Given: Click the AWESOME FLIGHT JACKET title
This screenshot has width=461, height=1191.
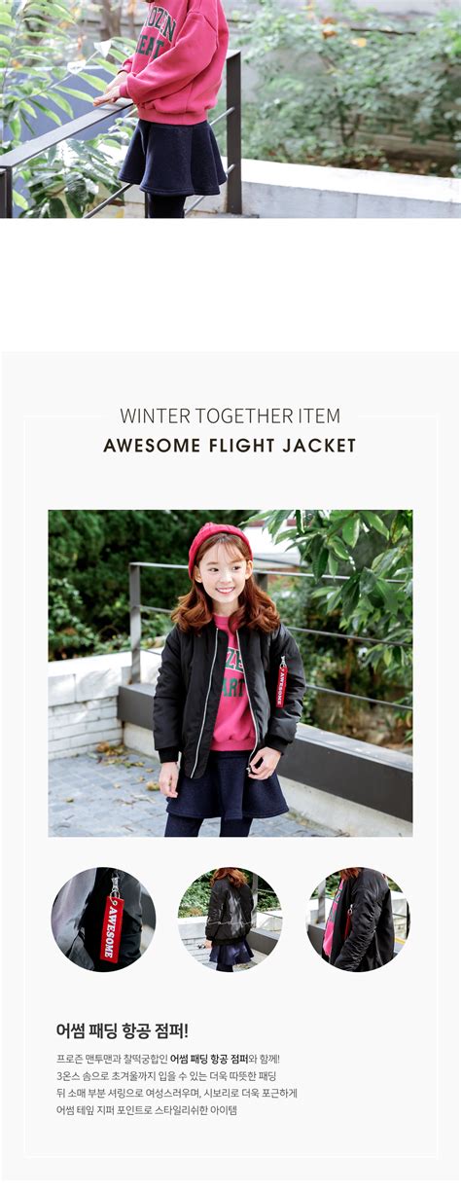Looking at the screenshot, I should click(x=230, y=446).
